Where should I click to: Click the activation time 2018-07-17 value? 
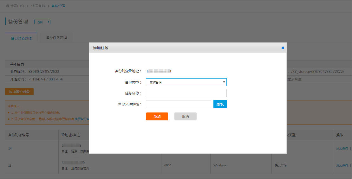tap(46, 79)
